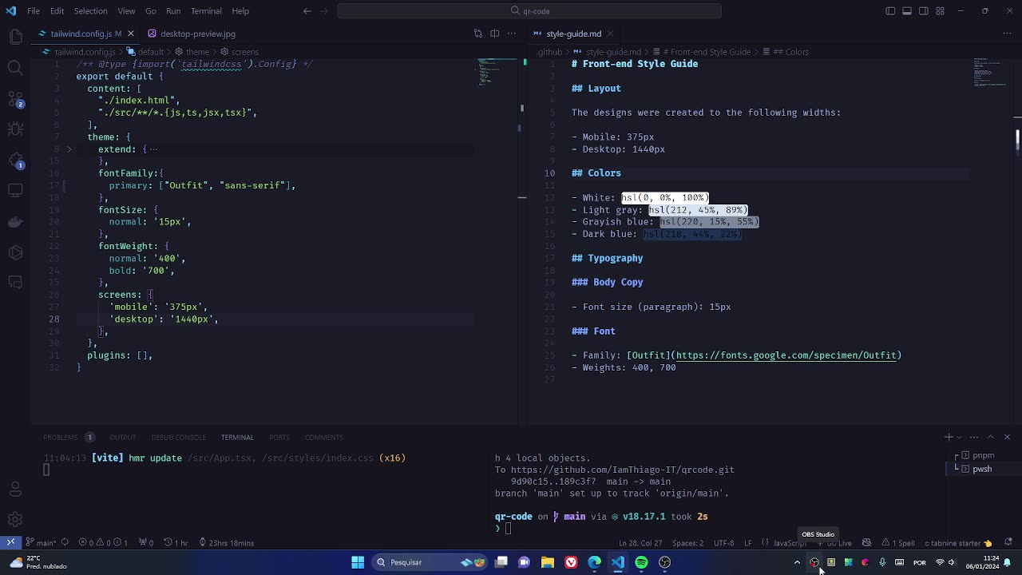Split the left editor to the right

pos(495,34)
